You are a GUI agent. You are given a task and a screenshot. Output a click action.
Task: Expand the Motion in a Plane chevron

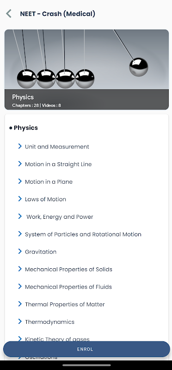pyautogui.click(x=20, y=181)
